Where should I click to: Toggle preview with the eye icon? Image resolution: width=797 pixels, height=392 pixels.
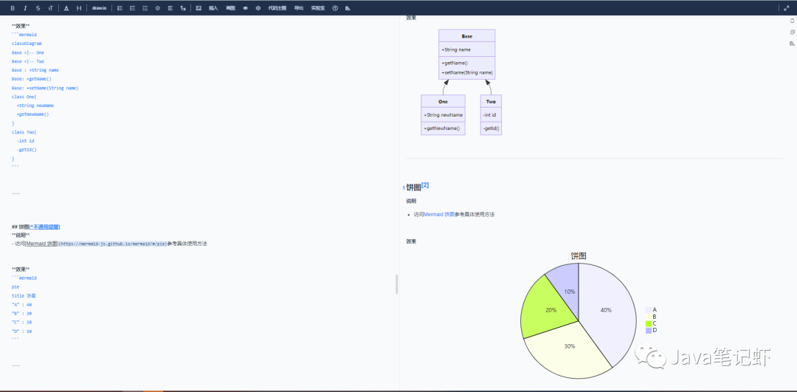coord(246,8)
